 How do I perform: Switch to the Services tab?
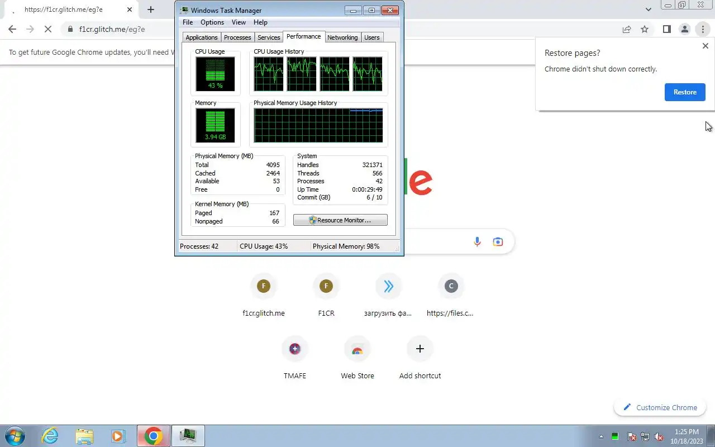[x=269, y=37]
